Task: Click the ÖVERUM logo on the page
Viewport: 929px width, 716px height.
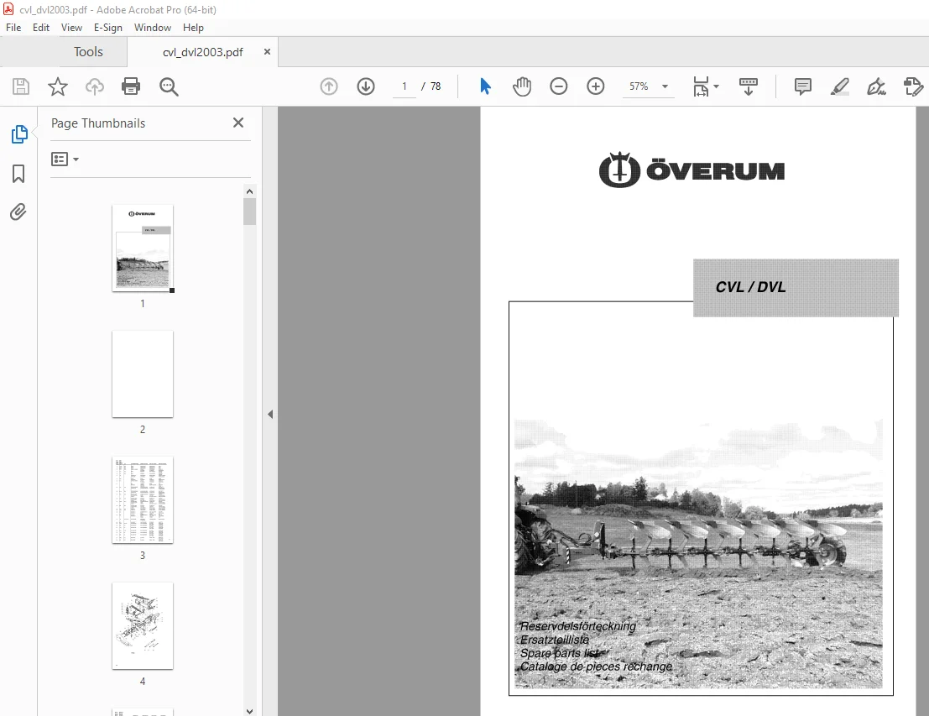Action: pyautogui.click(x=692, y=170)
